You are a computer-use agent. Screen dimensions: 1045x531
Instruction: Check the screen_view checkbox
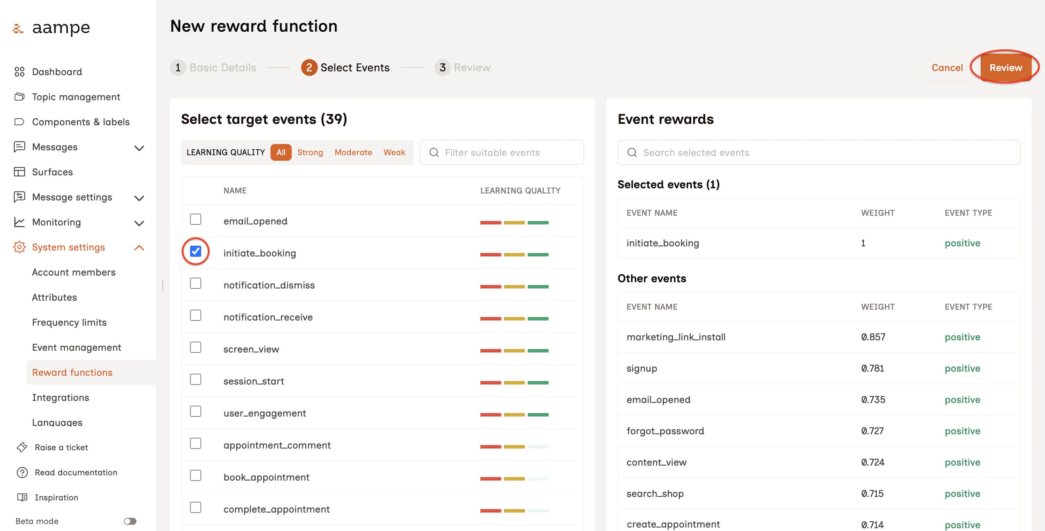click(196, 348)
